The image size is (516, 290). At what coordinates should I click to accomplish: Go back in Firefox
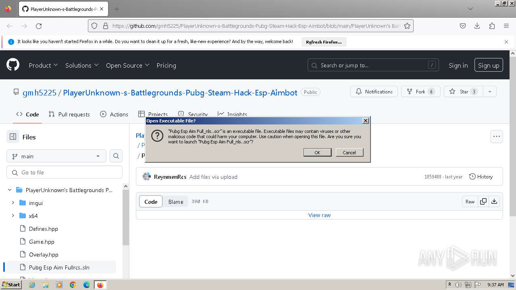[10, 26]
